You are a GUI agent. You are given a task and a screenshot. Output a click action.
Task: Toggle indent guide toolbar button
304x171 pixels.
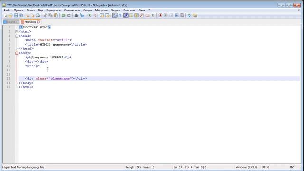point(125,15)
